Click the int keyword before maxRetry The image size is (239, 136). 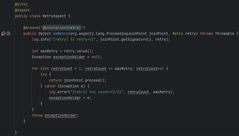(35, 51)
